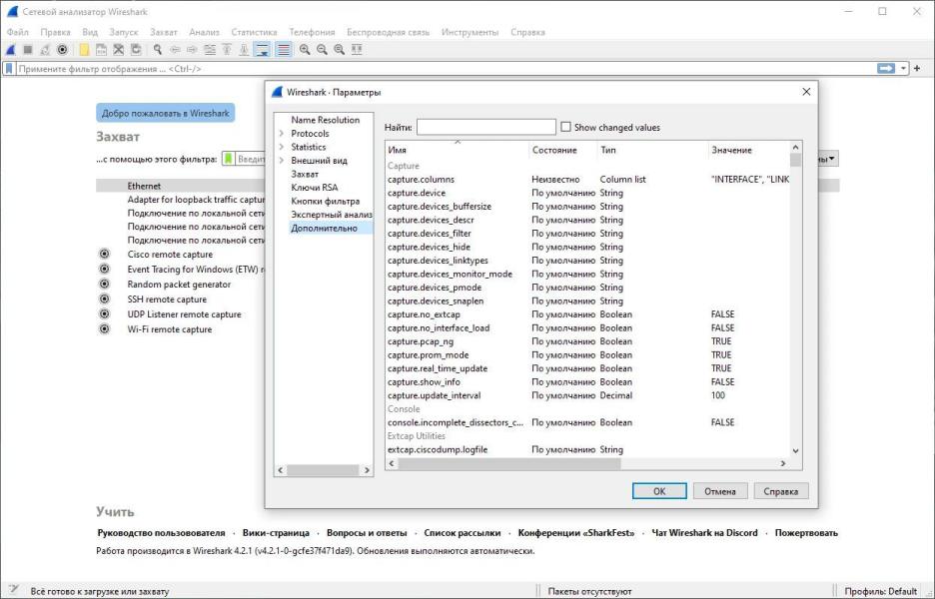Click the go to first packet icon

click(x=227, y=50)
